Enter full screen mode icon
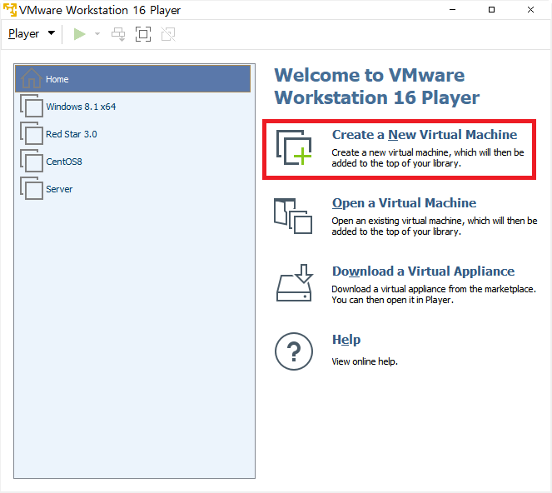The width and height of the screenshot is (552, 493). coord(143,34)
